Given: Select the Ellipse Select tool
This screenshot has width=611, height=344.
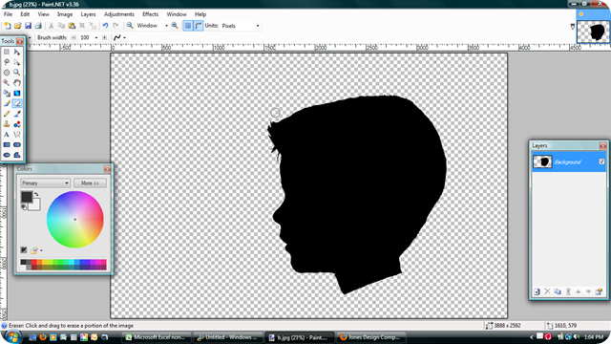Looking at the screenshot, I should click(7, 73).
